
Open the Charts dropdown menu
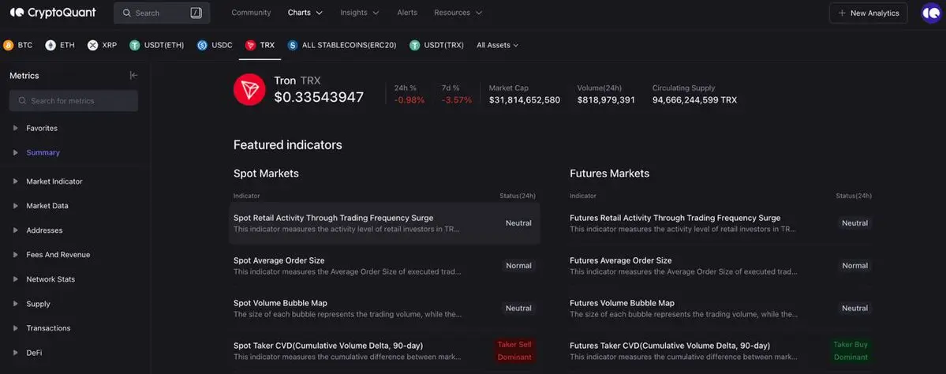pyautogui.click(x=305, y=13)
